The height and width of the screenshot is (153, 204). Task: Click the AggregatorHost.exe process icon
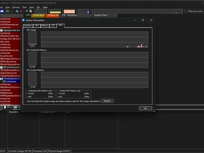pyautogui.click(x=1, y=30)
